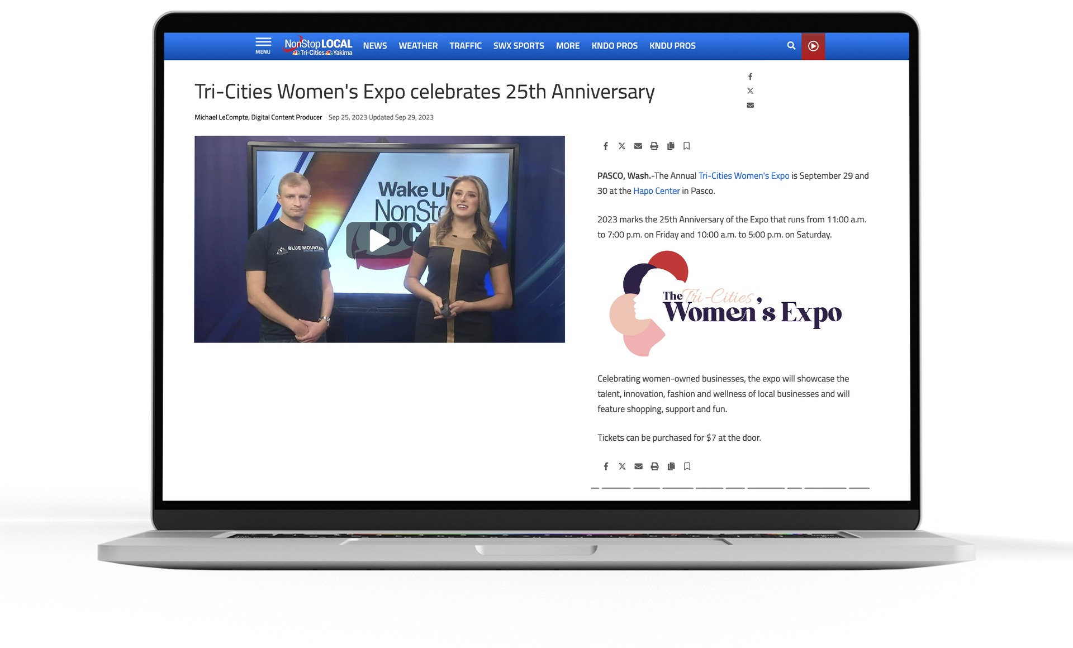Click copy icon below ticket paragraph
1073x648 pixels.
(x=671, y=466)
